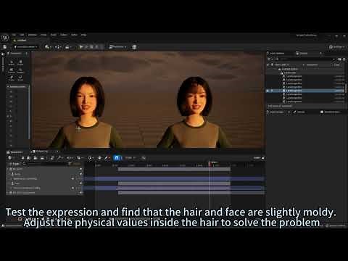Click the plus button on Body track
Viewport: 348px width, 261px height.
pyautogui.click(x=80, y=174)
